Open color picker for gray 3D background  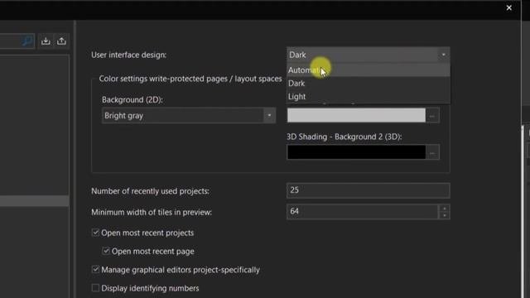(432, 116)
